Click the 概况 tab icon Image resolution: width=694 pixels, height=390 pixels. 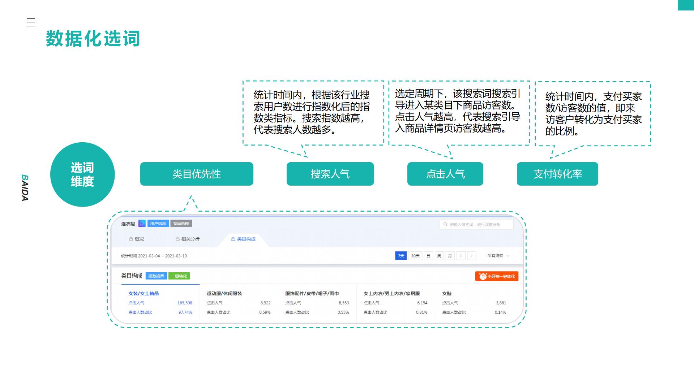pos(130,239)
